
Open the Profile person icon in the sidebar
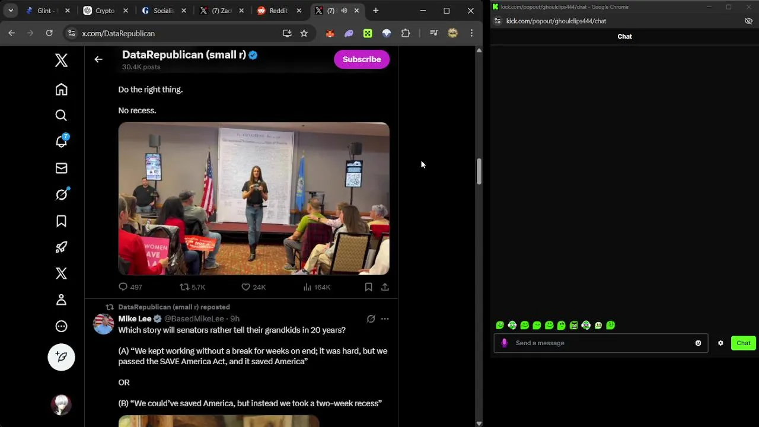(x=61, y=299)
